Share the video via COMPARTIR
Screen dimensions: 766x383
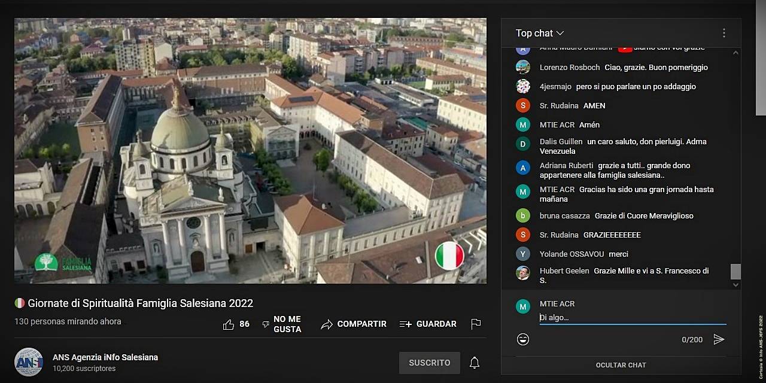point(354,324)
